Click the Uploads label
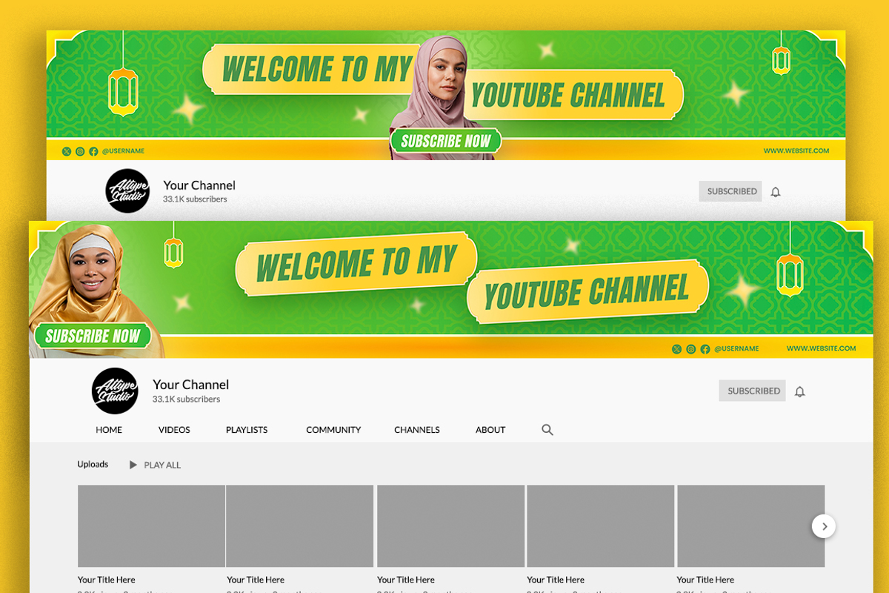This screenshot has width=889, height=593. [93, 464]
